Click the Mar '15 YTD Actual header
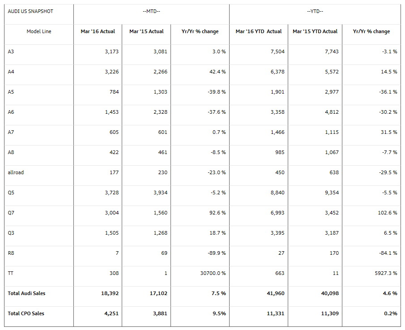The image size is (405, 330). click(315, 31)
